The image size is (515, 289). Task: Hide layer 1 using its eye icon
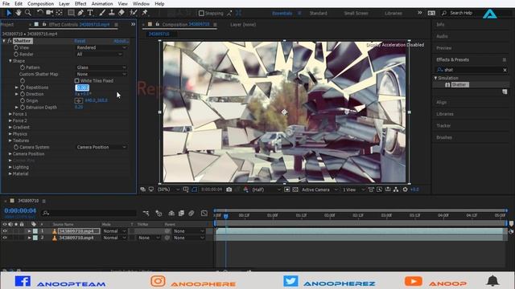coord(5,231)
